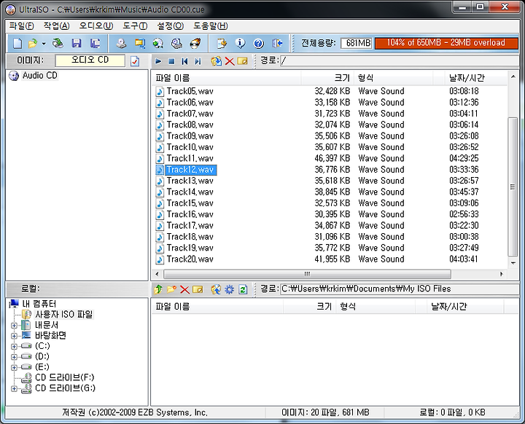Click the red X delete icon in local pane
Viewport: 525px width, 424px height.
(x=184, y=289)
